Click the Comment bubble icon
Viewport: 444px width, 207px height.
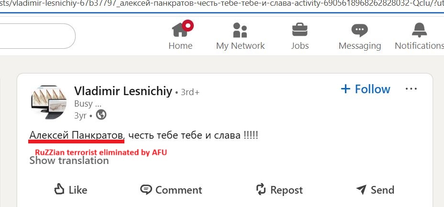[146, 189]
